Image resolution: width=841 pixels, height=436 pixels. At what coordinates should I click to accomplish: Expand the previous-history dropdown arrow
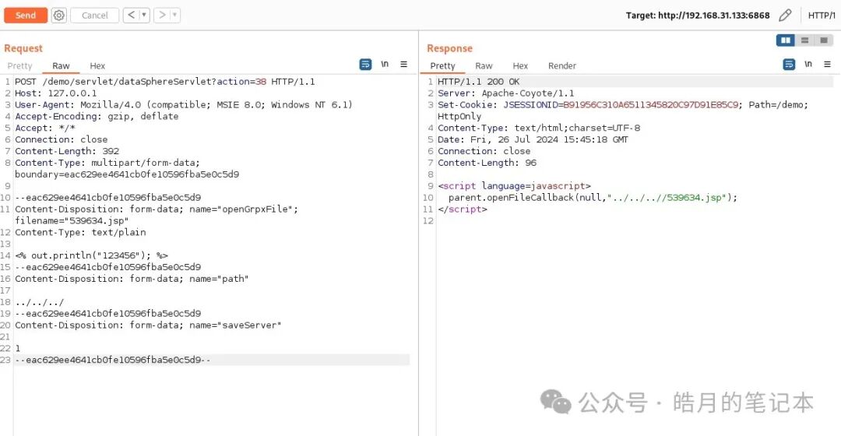coord(144,15)
